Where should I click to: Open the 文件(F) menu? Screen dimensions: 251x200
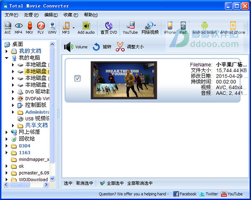[11, 15]
